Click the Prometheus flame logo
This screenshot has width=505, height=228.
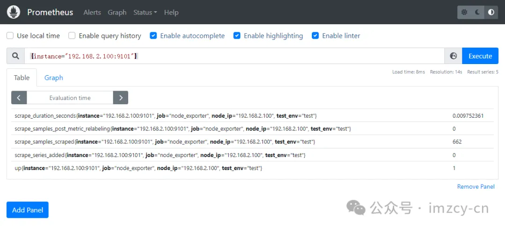tap(14, 12)
